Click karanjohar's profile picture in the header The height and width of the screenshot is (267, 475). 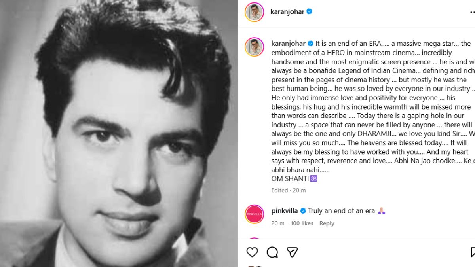point(254,12)
